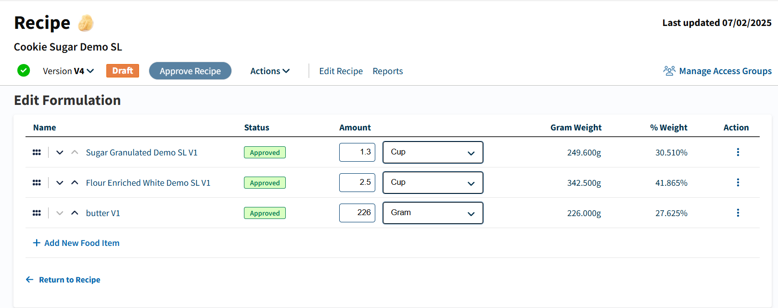Open action menu for Flour Enriched row
Viewport: 778px width, 308px height.
pos(738,183)
